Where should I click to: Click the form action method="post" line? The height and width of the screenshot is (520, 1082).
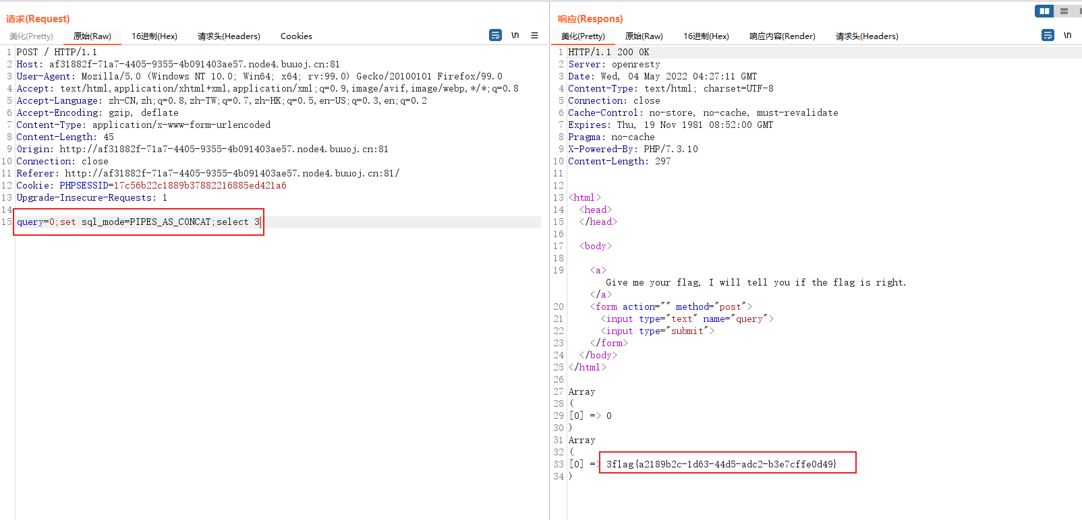[x=671, y=306]
